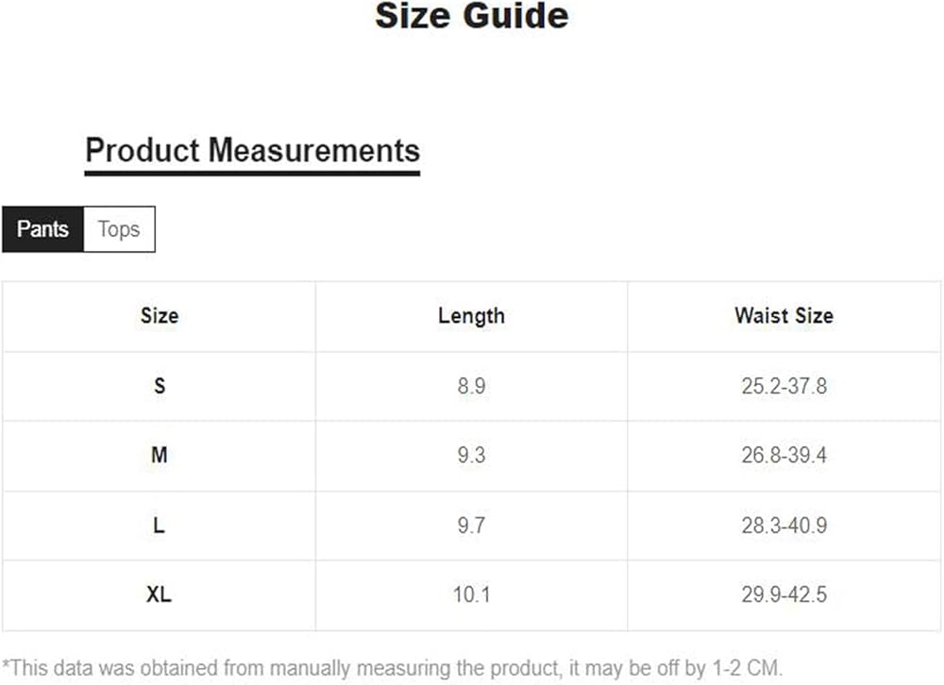
Task: Select the XL size row label
Action: click(x=159, y=595)
